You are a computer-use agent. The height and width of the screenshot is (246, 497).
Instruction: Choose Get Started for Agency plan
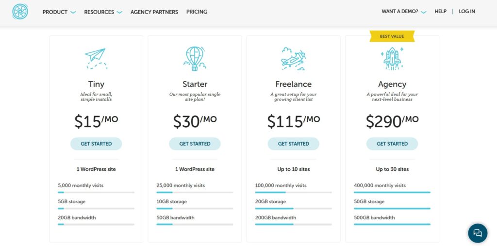392,144
